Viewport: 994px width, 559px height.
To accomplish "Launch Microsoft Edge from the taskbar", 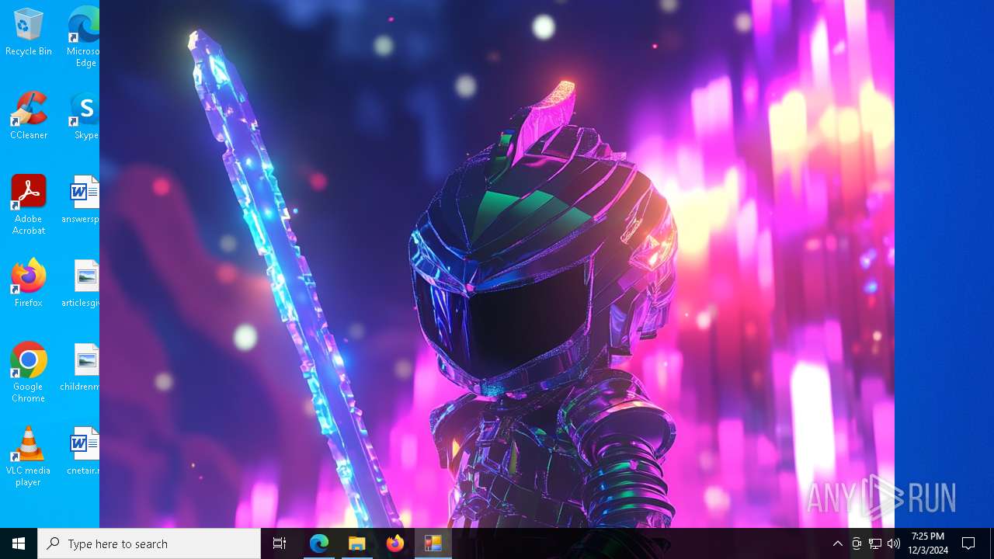I will pos(319,543).
